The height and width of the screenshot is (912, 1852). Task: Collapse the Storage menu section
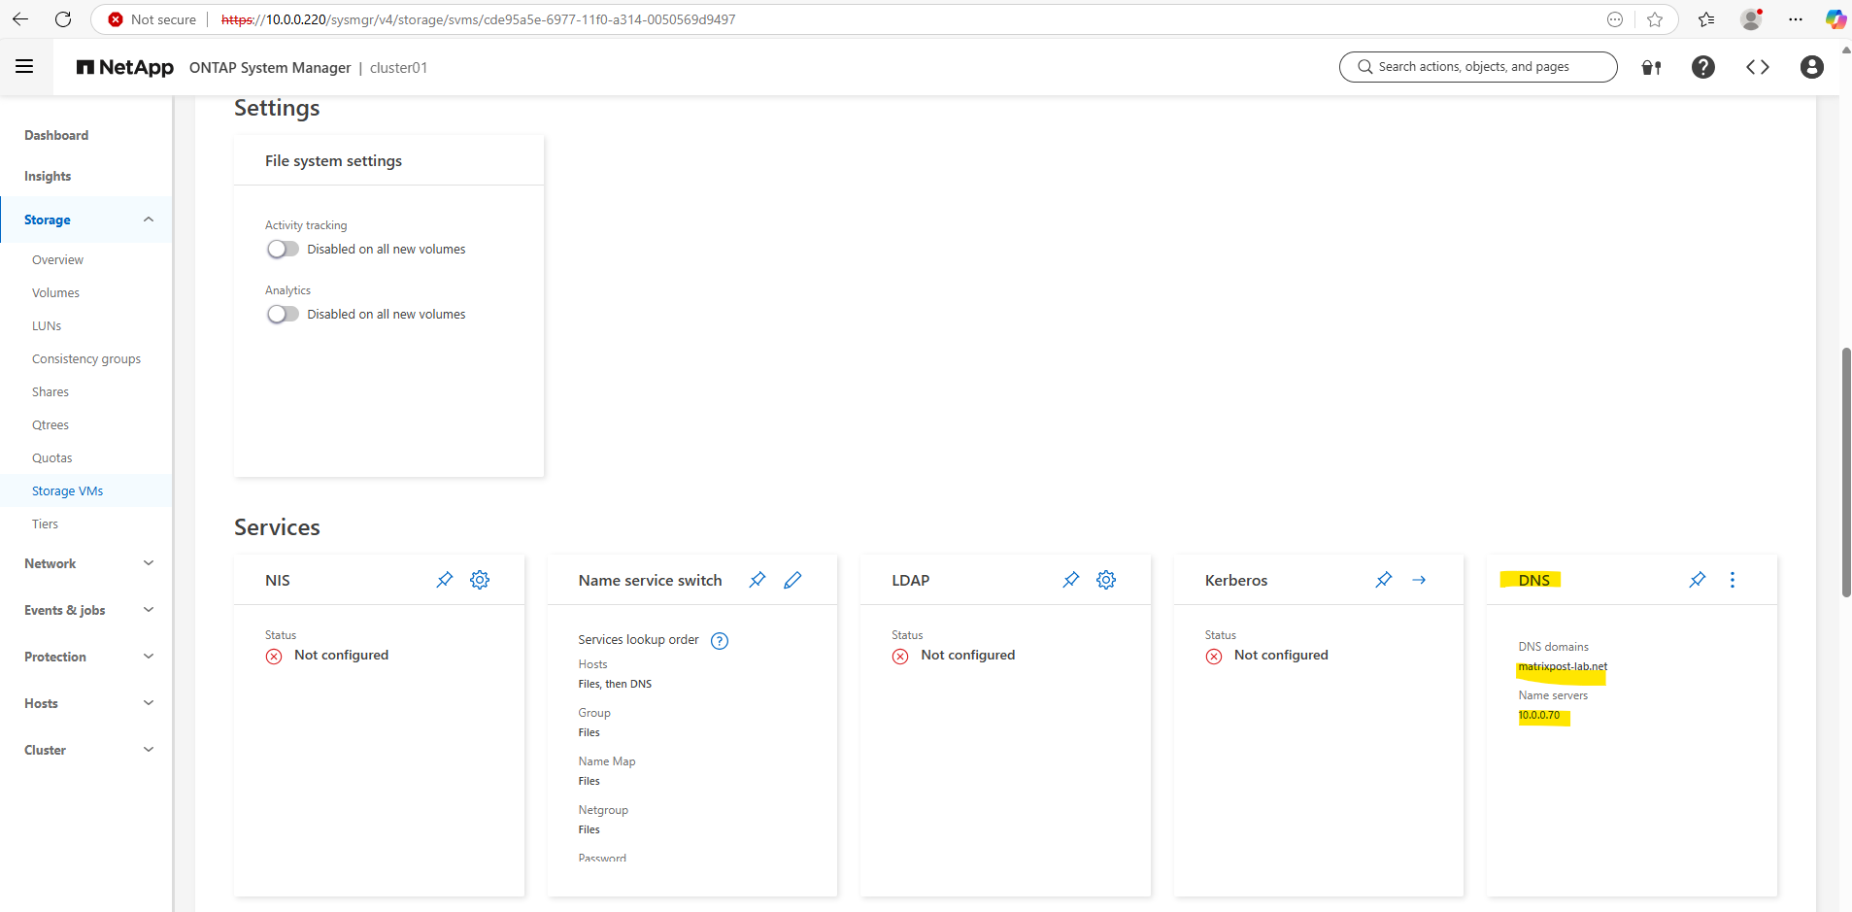149,220
